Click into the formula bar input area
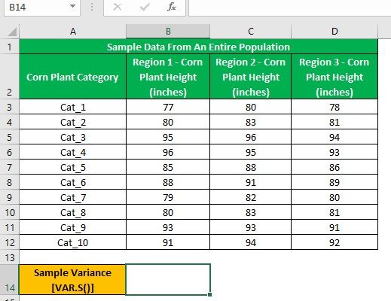This screenshot has height=301, width=391. click(x=289, y=7)
